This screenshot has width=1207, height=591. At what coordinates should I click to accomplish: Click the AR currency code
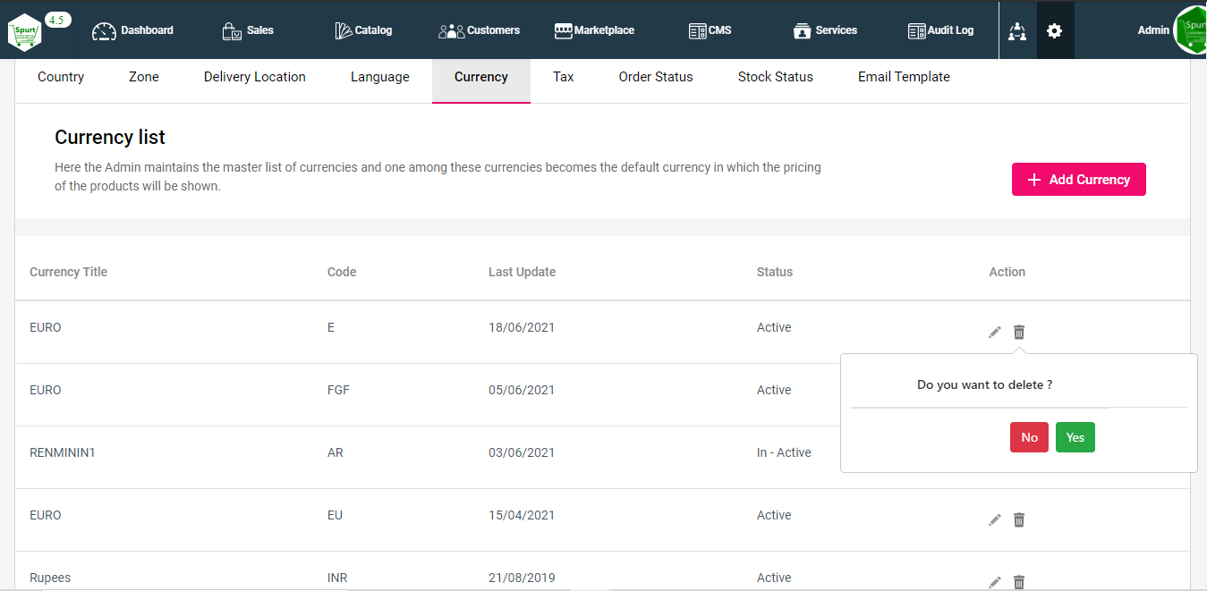coord(336,452)
